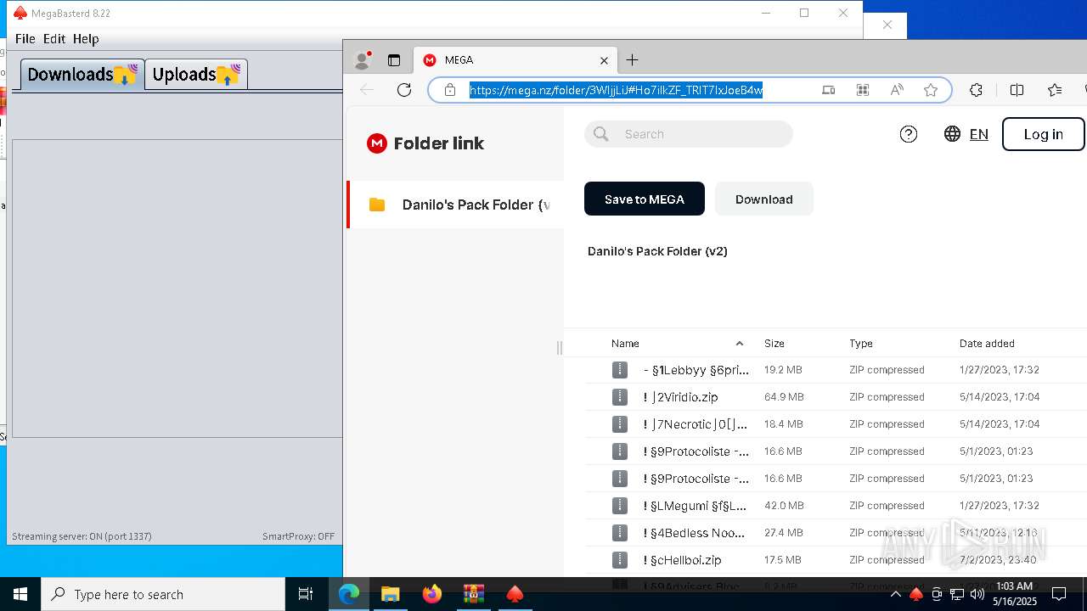
Task: Open the Edit menu in MegaBasterd
Action: click(54, 39)
